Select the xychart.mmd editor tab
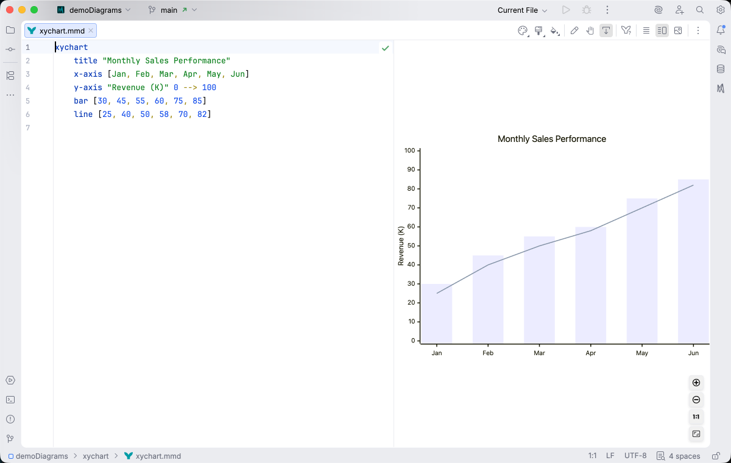The height and width of the screenshot is (463, 731). [60, 30]
